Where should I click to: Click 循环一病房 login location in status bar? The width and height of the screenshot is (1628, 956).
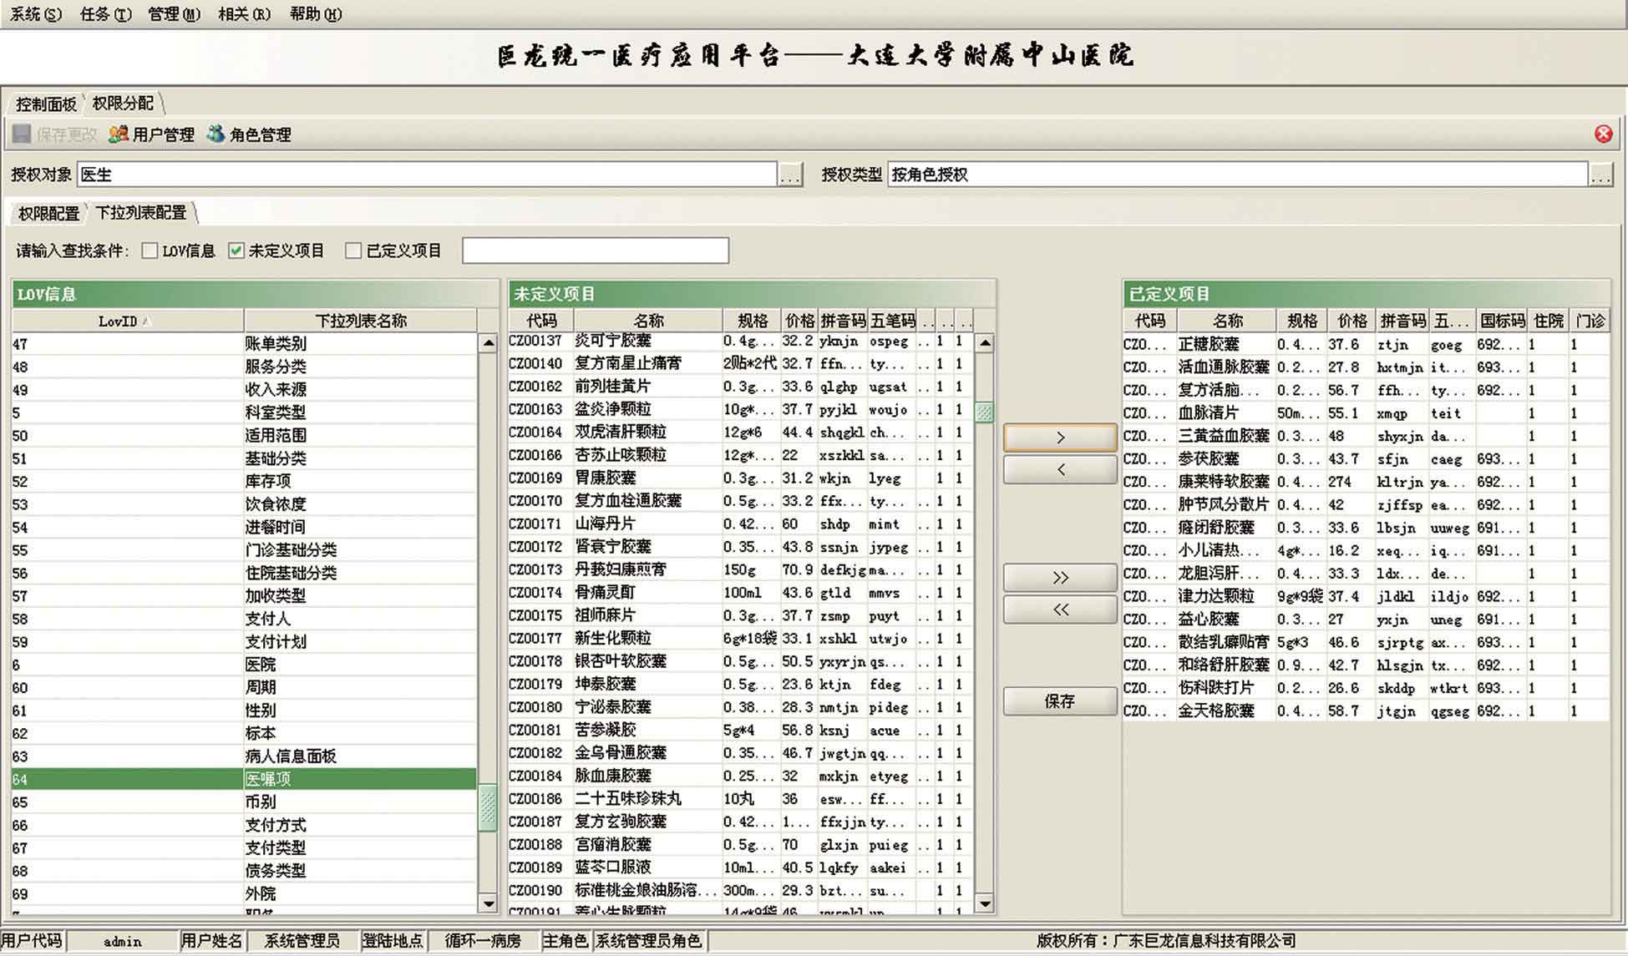tap(483, 941)
